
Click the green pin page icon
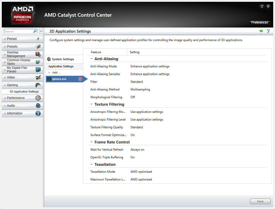click(261, 31)
